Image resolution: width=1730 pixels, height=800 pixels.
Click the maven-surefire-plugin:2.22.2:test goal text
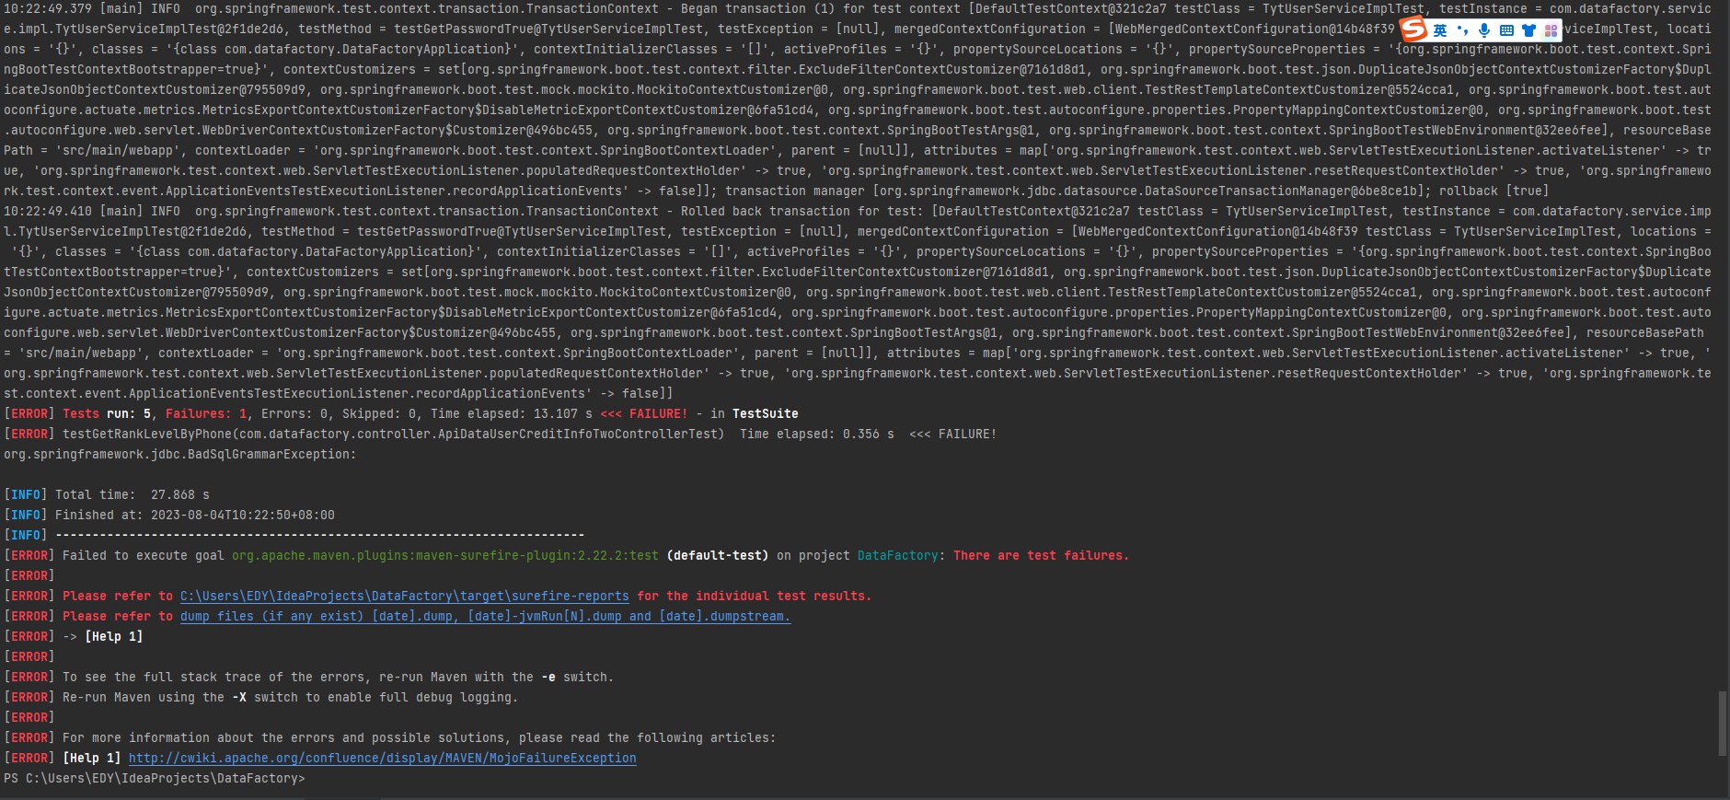(x=445, y=555)
